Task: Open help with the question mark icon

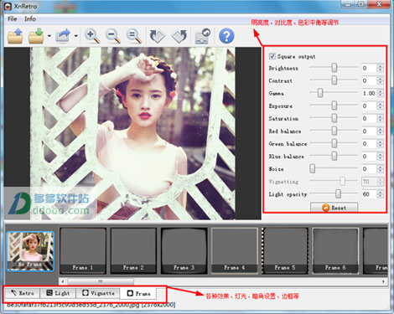Action: 226,36
